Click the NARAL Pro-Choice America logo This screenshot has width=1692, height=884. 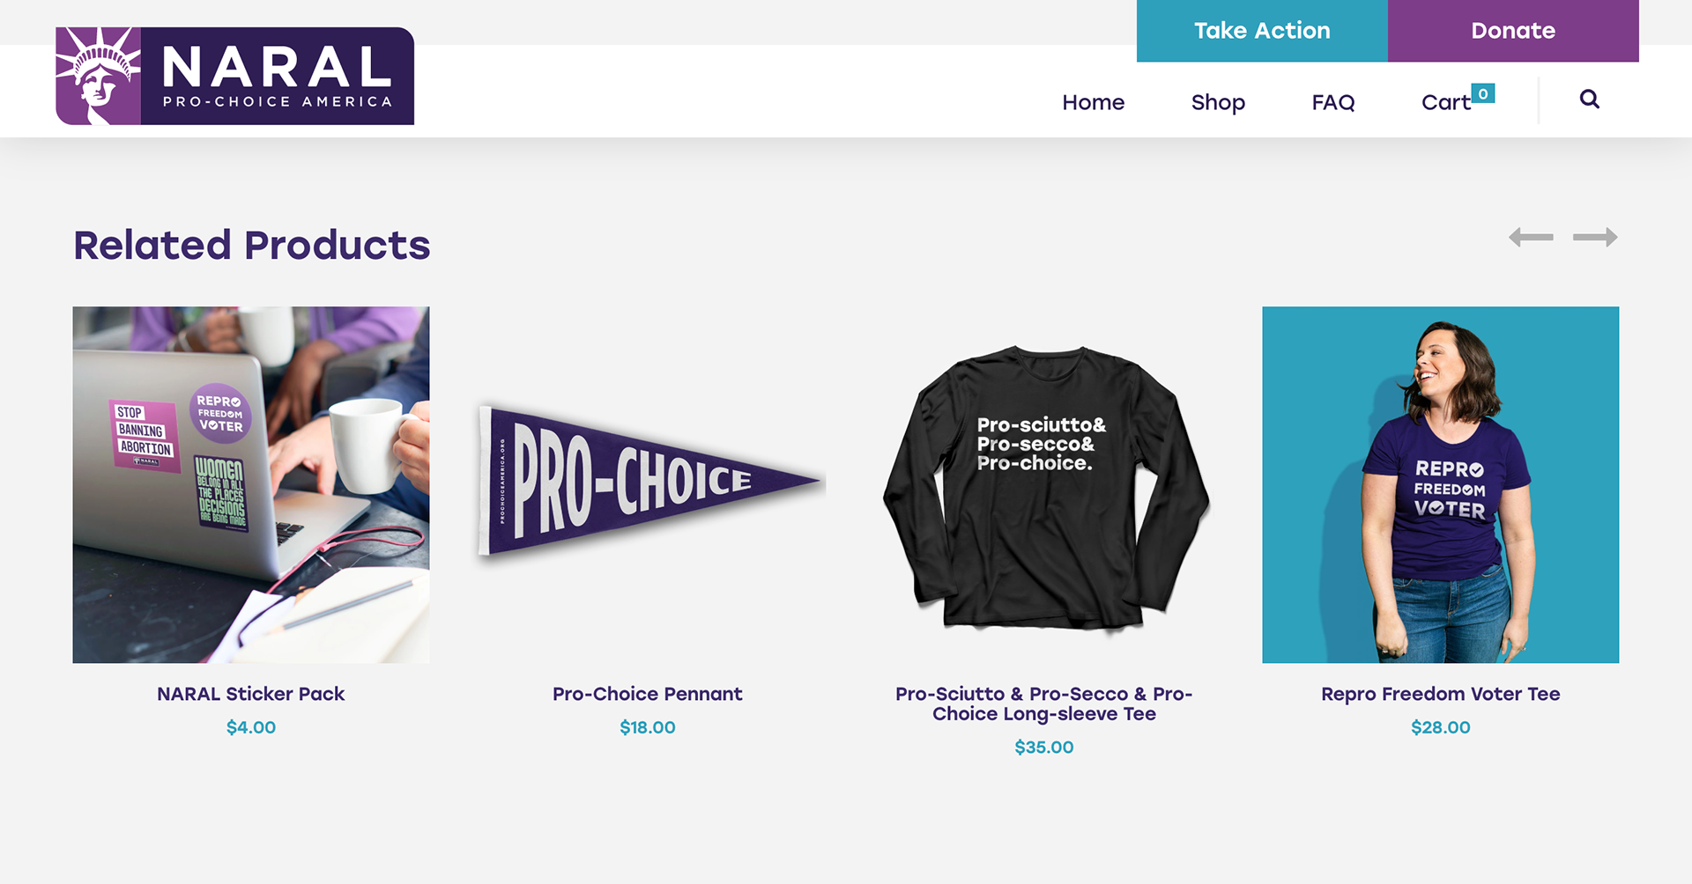click(235, 76)
